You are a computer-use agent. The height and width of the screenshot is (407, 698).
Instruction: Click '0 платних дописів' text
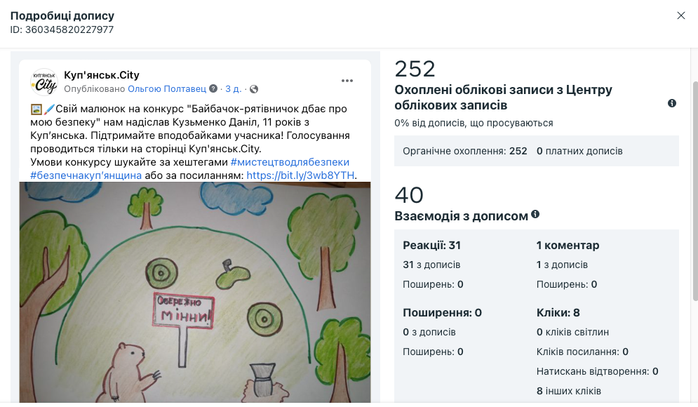tap(579, 151)
